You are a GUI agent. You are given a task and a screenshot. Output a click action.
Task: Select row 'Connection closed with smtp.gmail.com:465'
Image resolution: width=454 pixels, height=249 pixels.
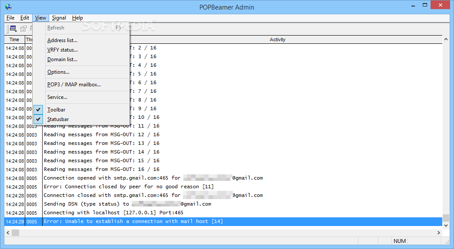223,196
